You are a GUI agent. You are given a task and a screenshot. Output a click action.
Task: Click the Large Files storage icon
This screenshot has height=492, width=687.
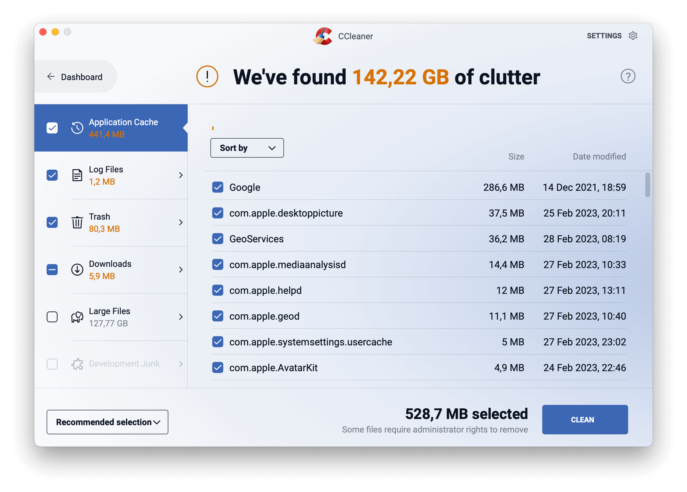click(x=76, y=317)
